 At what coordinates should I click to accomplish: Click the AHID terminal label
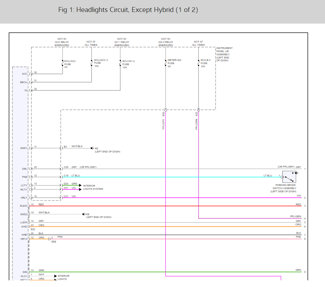pyautogui.click(x=24, y=227)
